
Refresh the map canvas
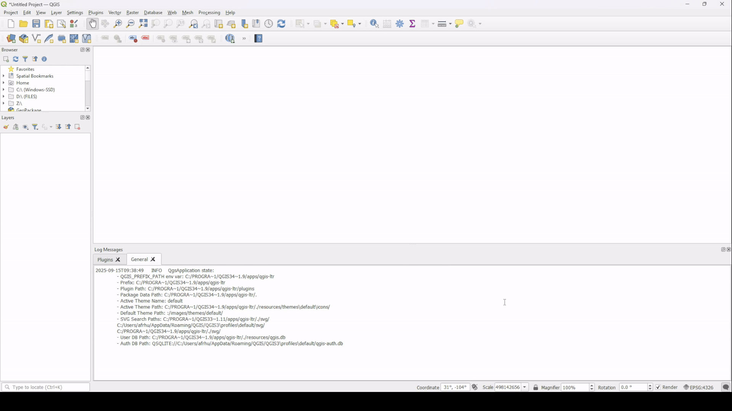point(282,24)
